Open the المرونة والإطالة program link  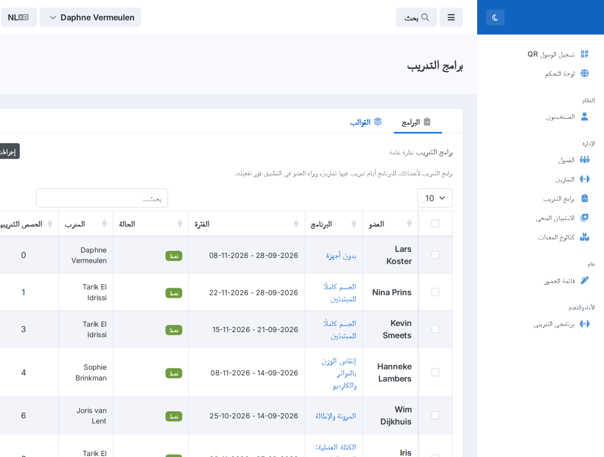[x=336, y=416]
